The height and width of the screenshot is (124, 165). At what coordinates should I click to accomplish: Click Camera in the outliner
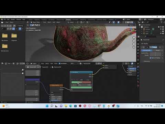click(147, 29)
